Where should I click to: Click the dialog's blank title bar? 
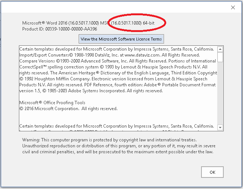115,7
